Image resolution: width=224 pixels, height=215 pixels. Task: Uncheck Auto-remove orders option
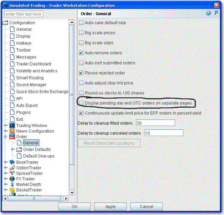point(81,53)
